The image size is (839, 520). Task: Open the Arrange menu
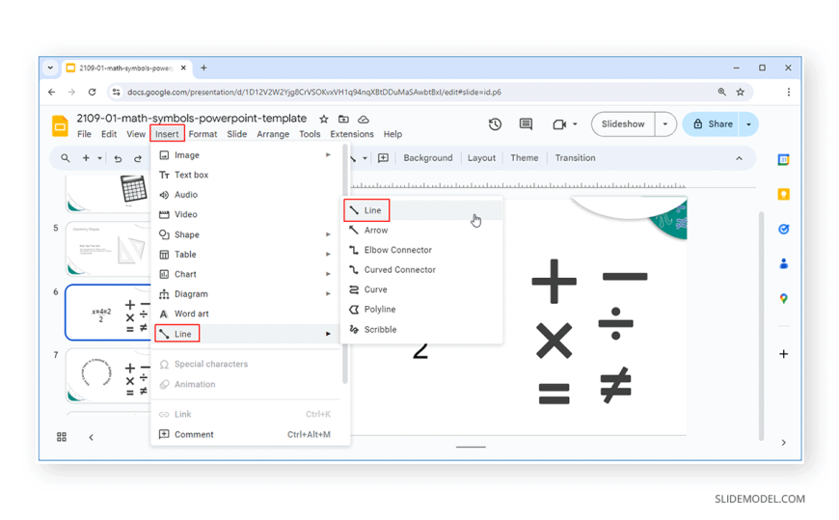[273, 134]
